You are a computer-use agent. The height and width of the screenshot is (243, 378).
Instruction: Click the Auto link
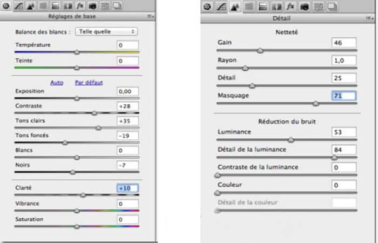57,83
